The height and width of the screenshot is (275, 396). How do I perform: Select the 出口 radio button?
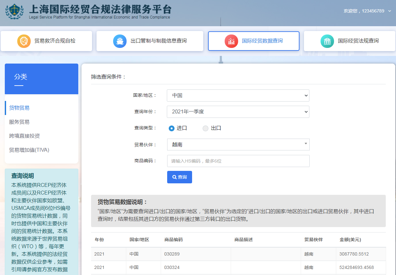pyautogui.click(x=206, y=128)
